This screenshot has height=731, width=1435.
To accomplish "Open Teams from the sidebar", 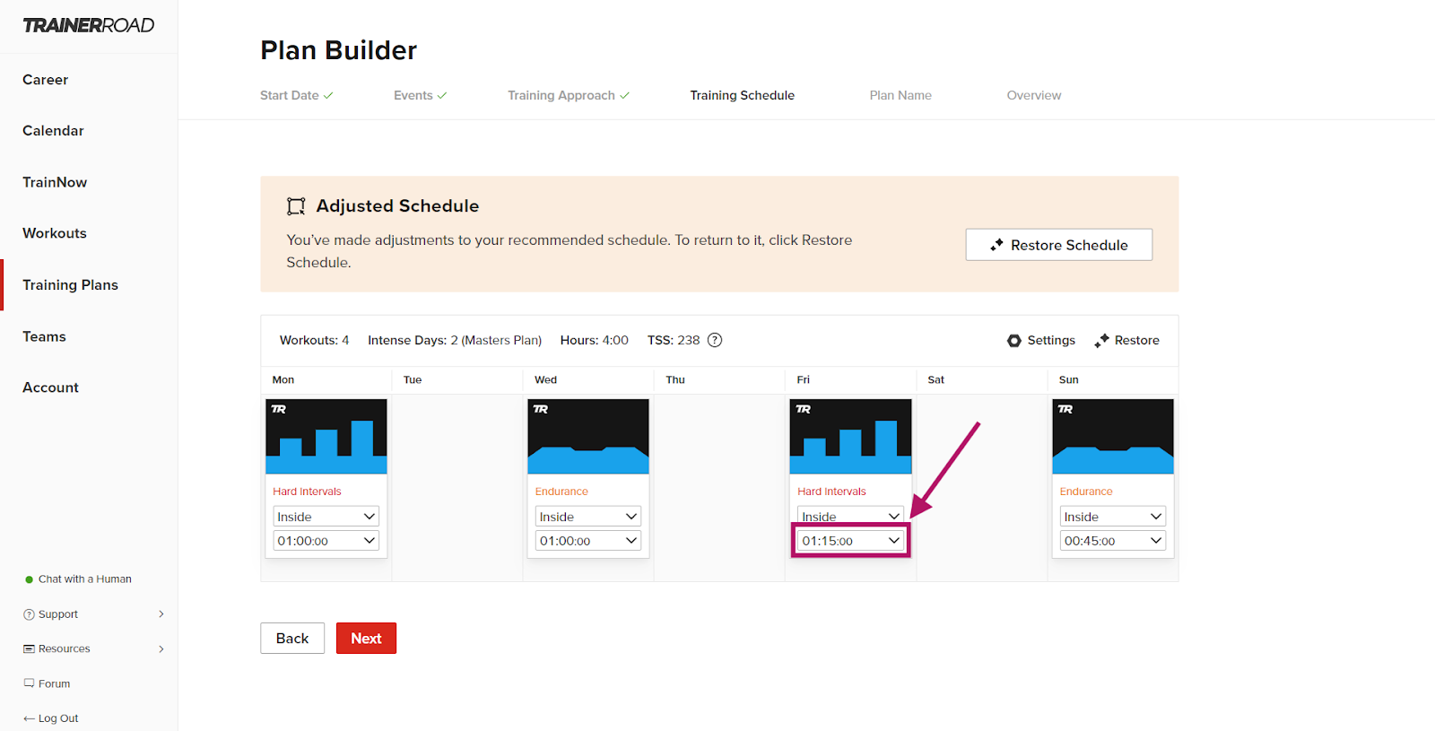I will pos(44,336).
